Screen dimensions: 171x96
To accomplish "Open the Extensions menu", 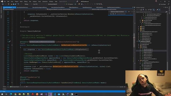I will pyautogui.click(x=45, y=2).
